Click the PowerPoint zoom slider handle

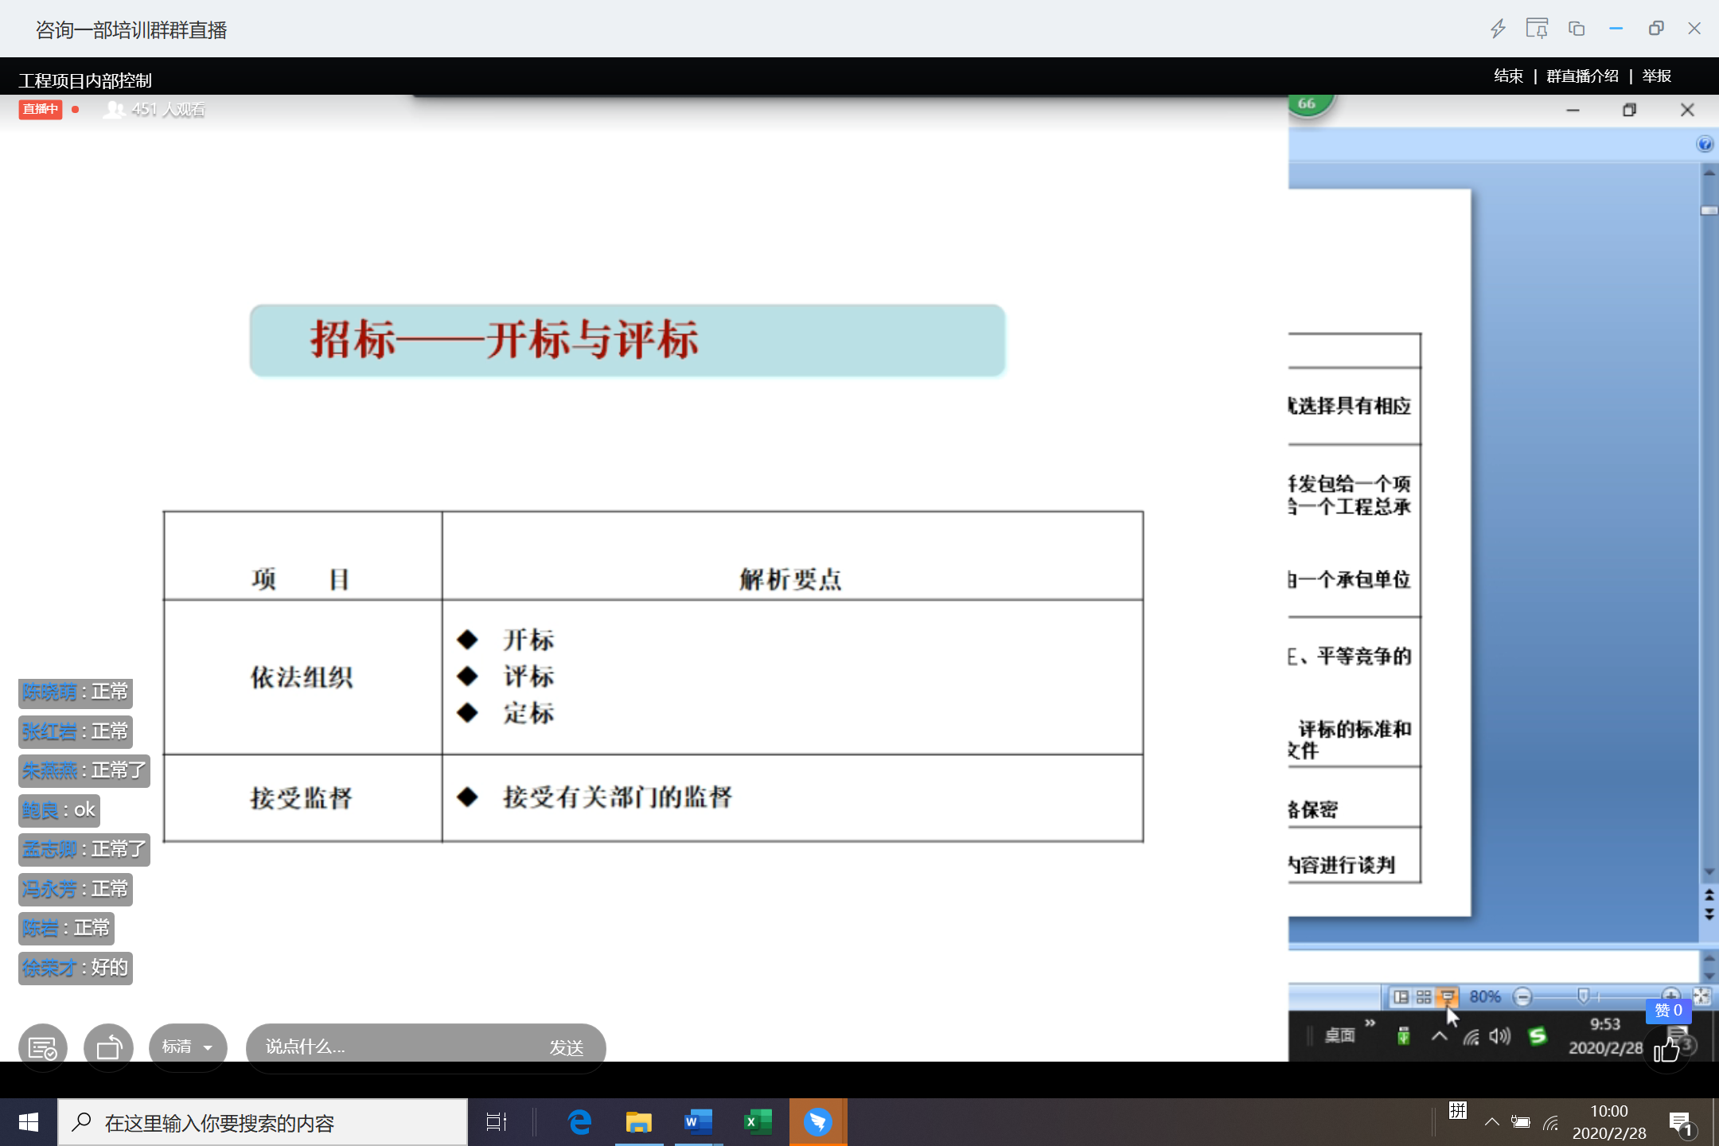[x=1583, y=996]
